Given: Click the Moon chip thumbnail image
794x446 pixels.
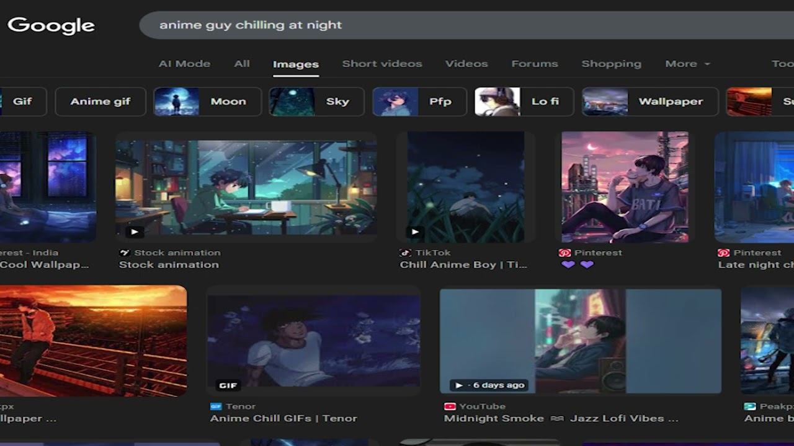Looking at the screenshot, I should [x=176, y=102].
